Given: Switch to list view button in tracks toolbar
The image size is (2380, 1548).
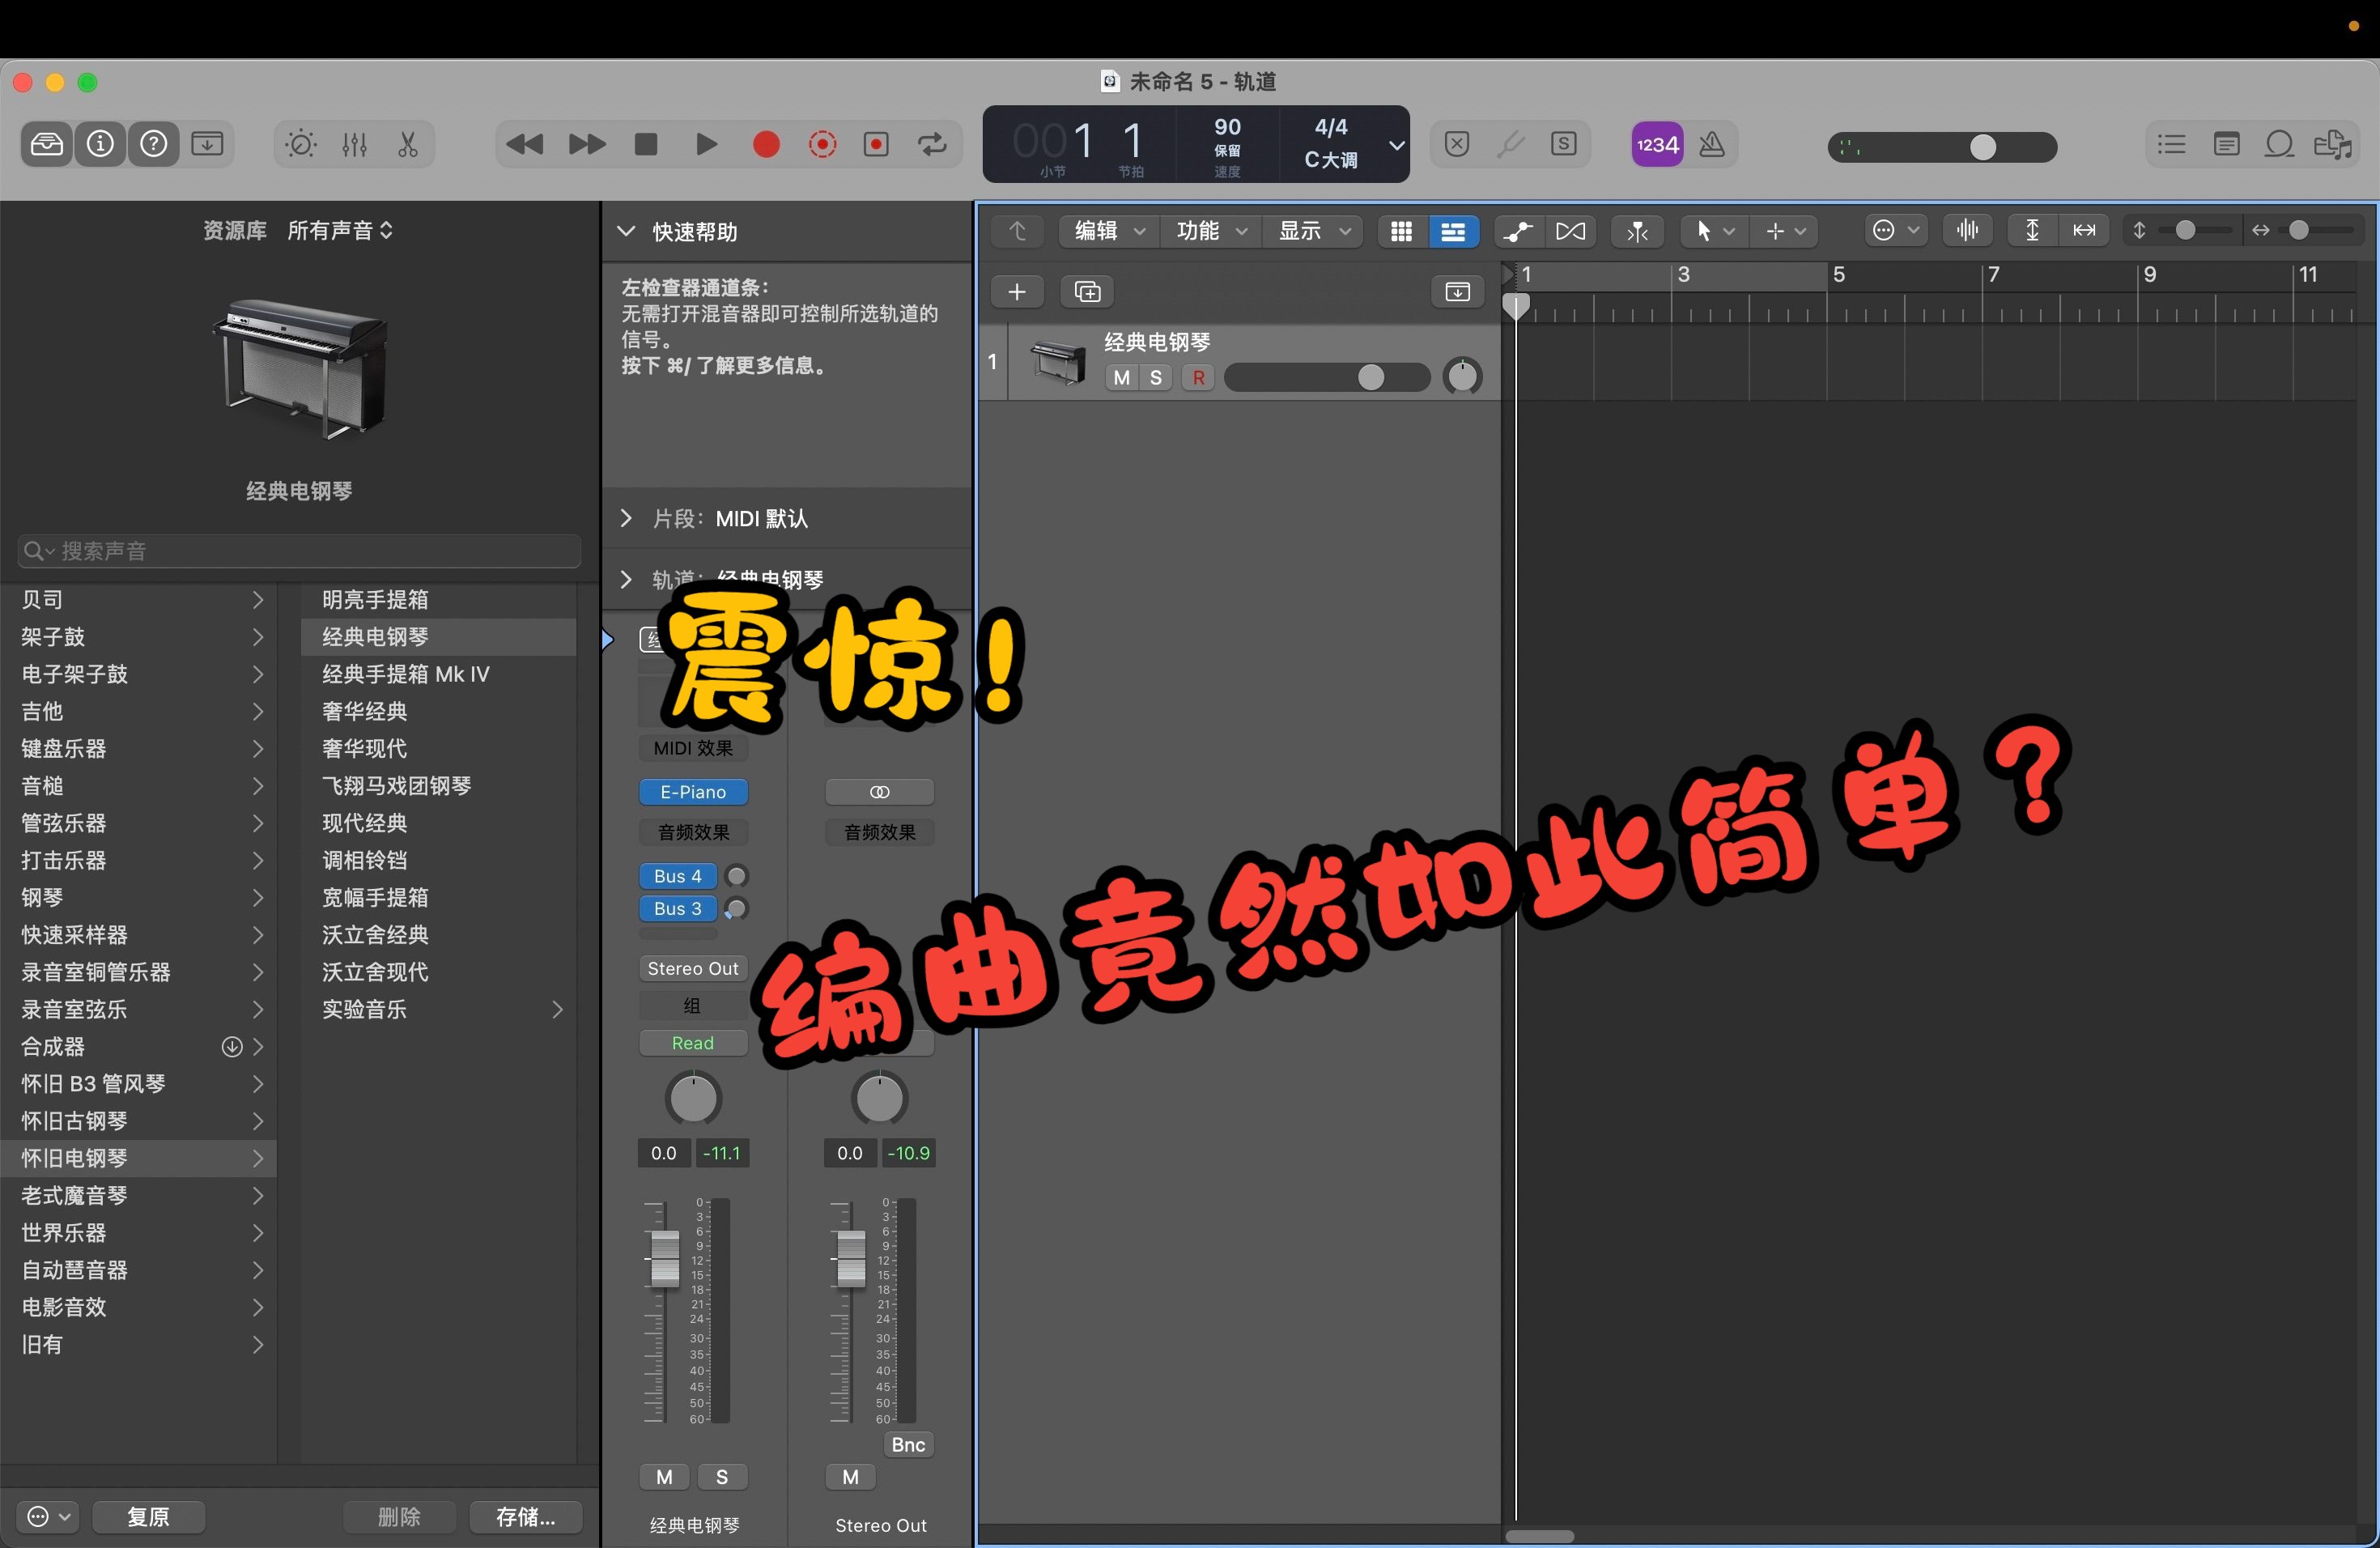Looking at the screenshot, I should click(x=1453, y=231).
